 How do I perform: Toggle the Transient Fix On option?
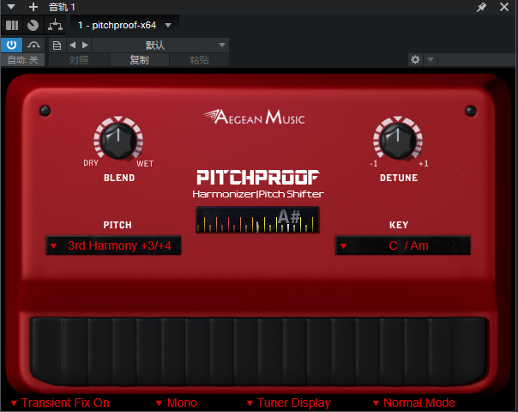60,403
